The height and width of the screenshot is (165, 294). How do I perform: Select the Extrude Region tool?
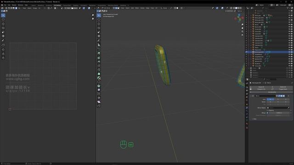pos(99,54)
